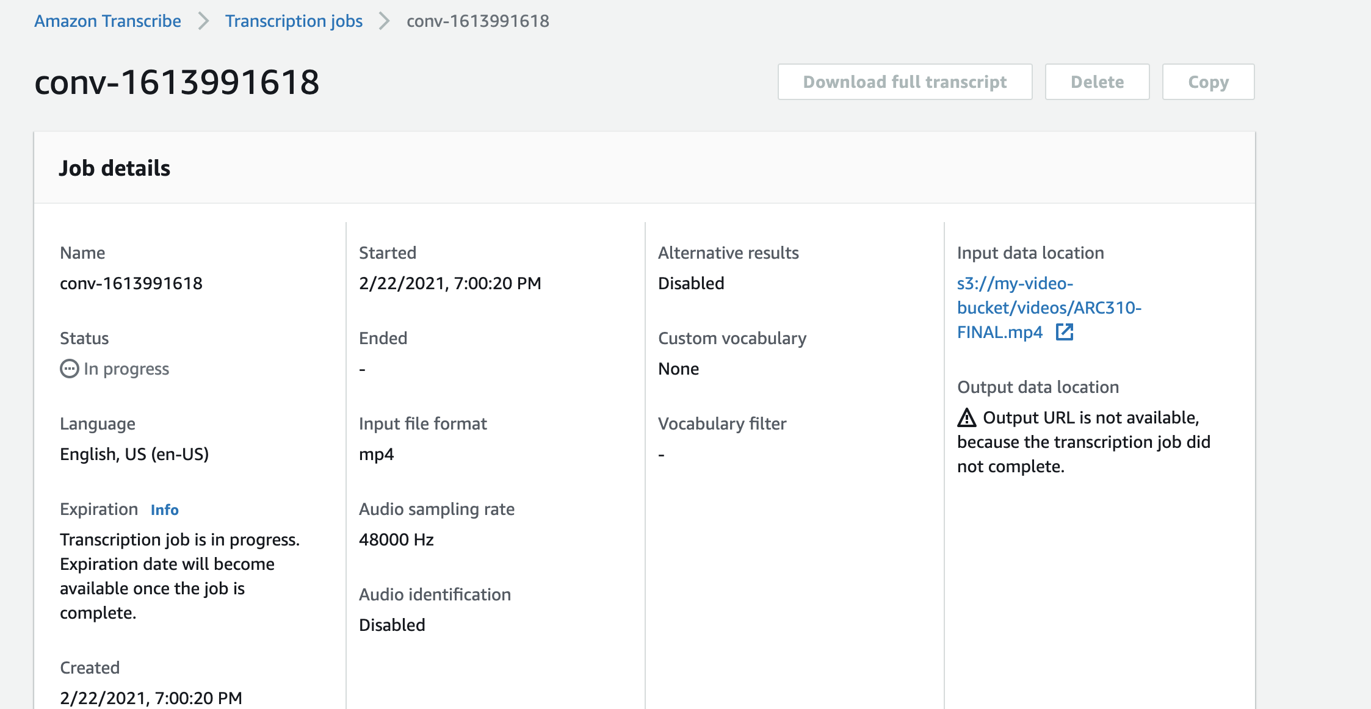Screen dimensions: 1371x709
Task: Click the Delete job button
Action: (x=1097, y=82)
